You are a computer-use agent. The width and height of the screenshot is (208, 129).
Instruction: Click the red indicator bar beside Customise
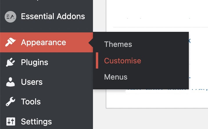pyautogui.click(x=97, y=61)
